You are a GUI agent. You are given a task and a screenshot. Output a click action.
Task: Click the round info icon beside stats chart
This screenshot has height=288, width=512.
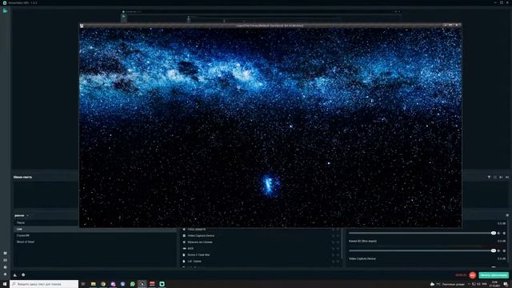coord(23,275)
